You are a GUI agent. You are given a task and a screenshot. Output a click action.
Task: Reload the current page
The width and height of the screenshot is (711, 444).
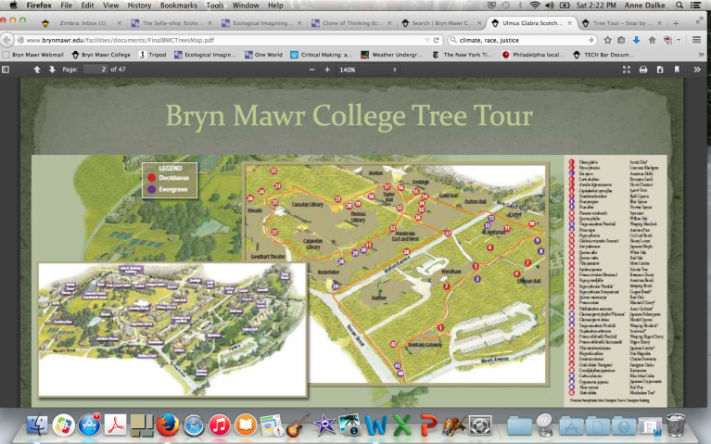tap(437, 40)
